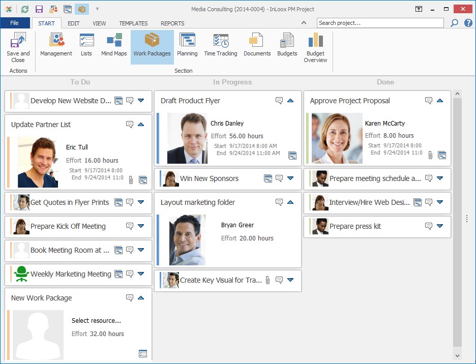Click comment icon on Weekly Marketing Meeting card
The height and width of the screenshot is (364, 476).
130,274
